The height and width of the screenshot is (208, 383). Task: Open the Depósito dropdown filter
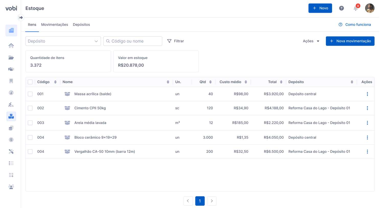coord(63,41)
